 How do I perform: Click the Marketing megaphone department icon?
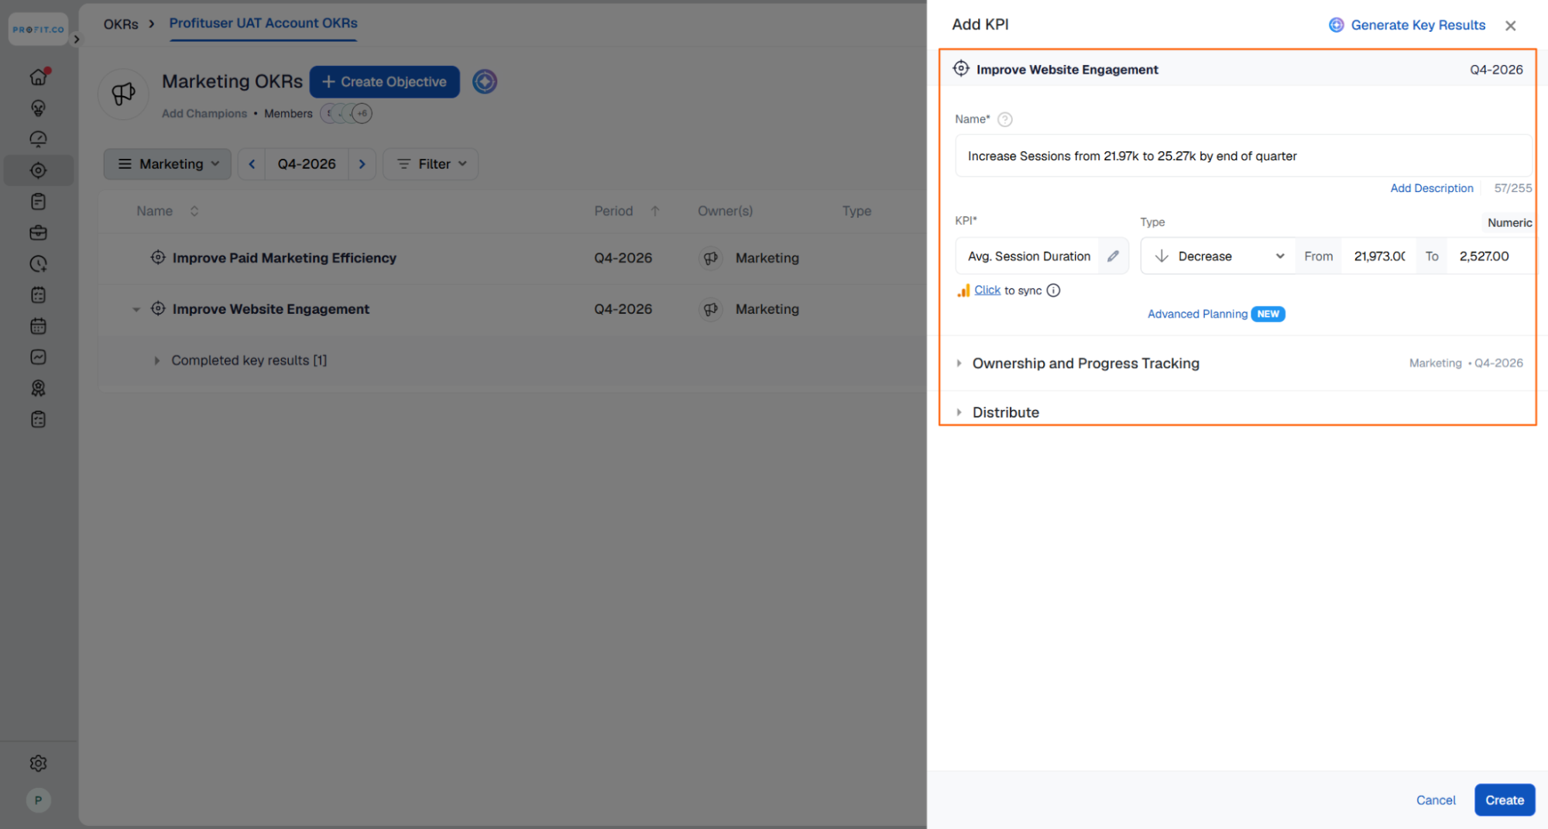[x=123, y=94]
